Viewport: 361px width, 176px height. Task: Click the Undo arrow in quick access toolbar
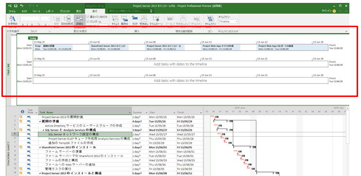pos(22,6)
